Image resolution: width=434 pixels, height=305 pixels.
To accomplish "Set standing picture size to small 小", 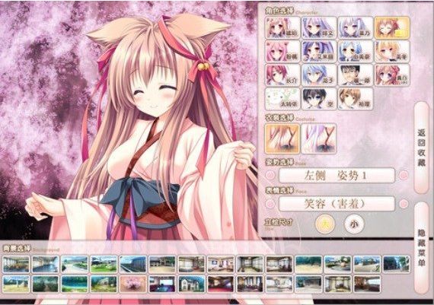I will coord(354,224).
